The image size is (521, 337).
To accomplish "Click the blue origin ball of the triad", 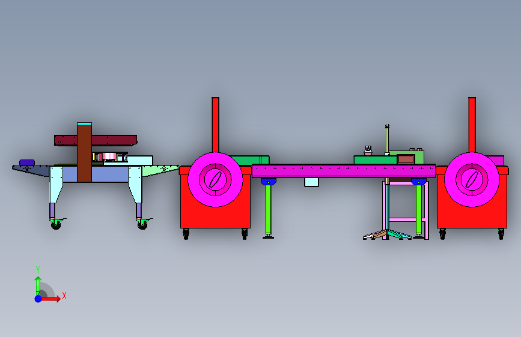I will (38, 299).
